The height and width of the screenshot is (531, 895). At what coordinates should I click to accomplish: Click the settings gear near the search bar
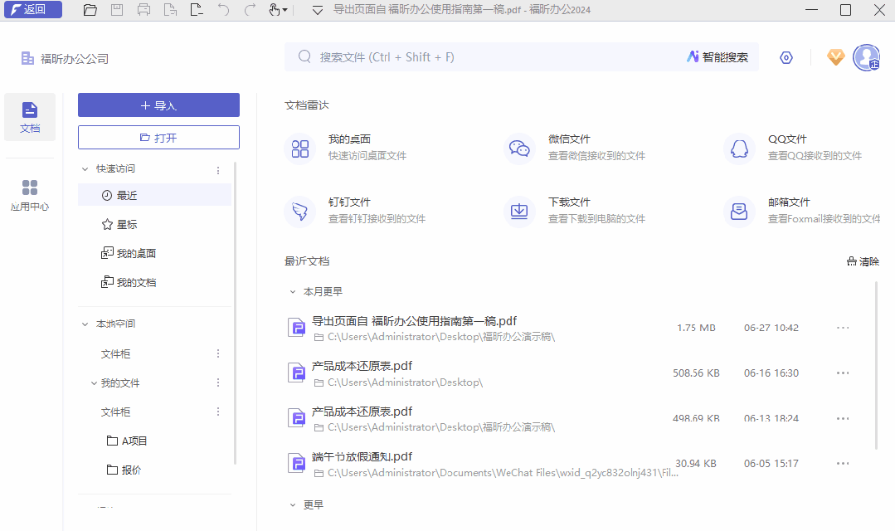[786, 57]
